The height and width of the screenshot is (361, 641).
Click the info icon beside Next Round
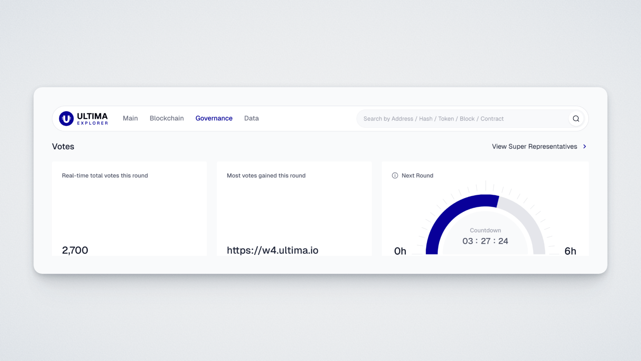point(395,175)
